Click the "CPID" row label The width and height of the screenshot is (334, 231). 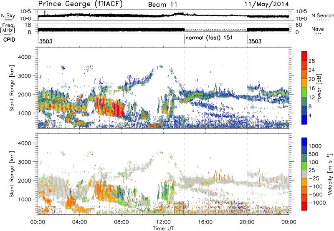pyautogui.click(x=9, y=40)
